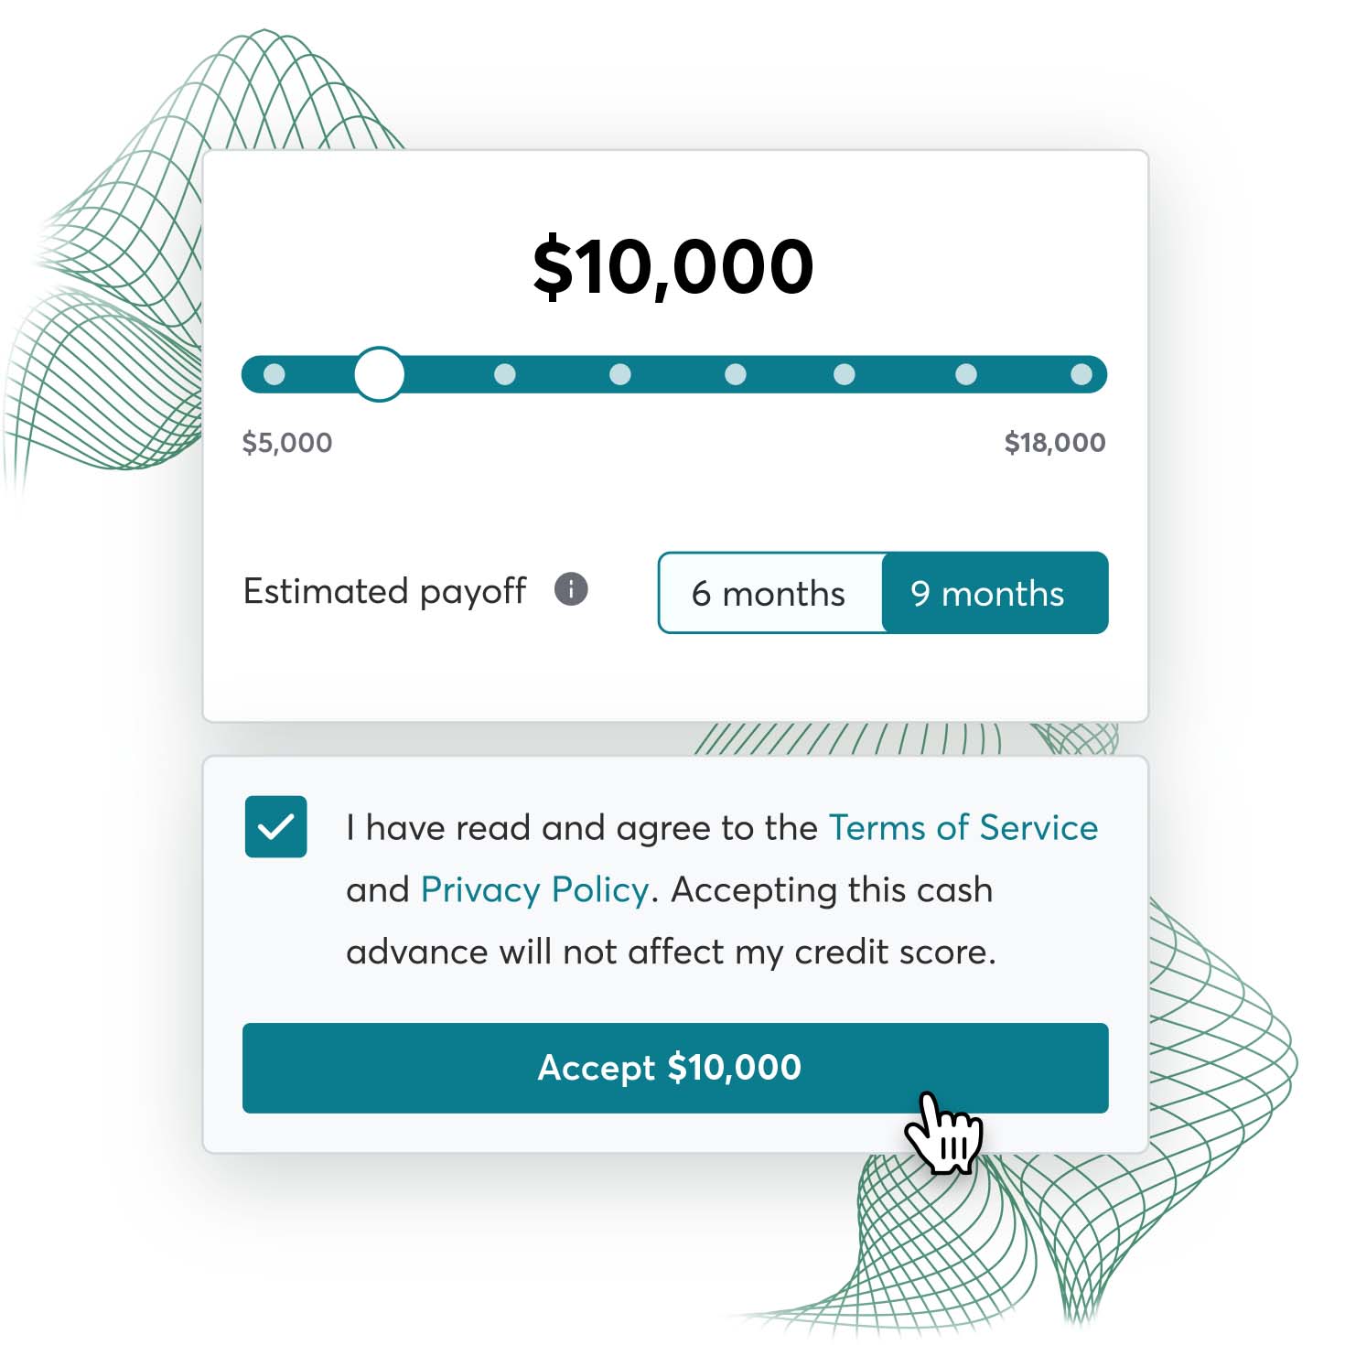Screen dimensions: 1345x1345
Task: Open the Privacy Policy link
Action: pos(534,889)
